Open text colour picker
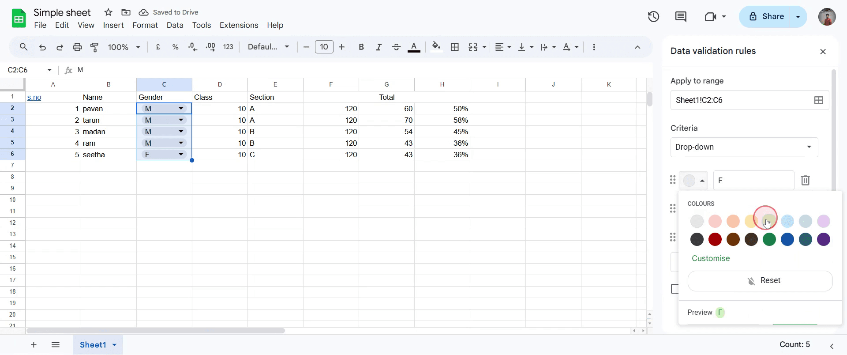The image size is (847, 355). tap(414, 47)
